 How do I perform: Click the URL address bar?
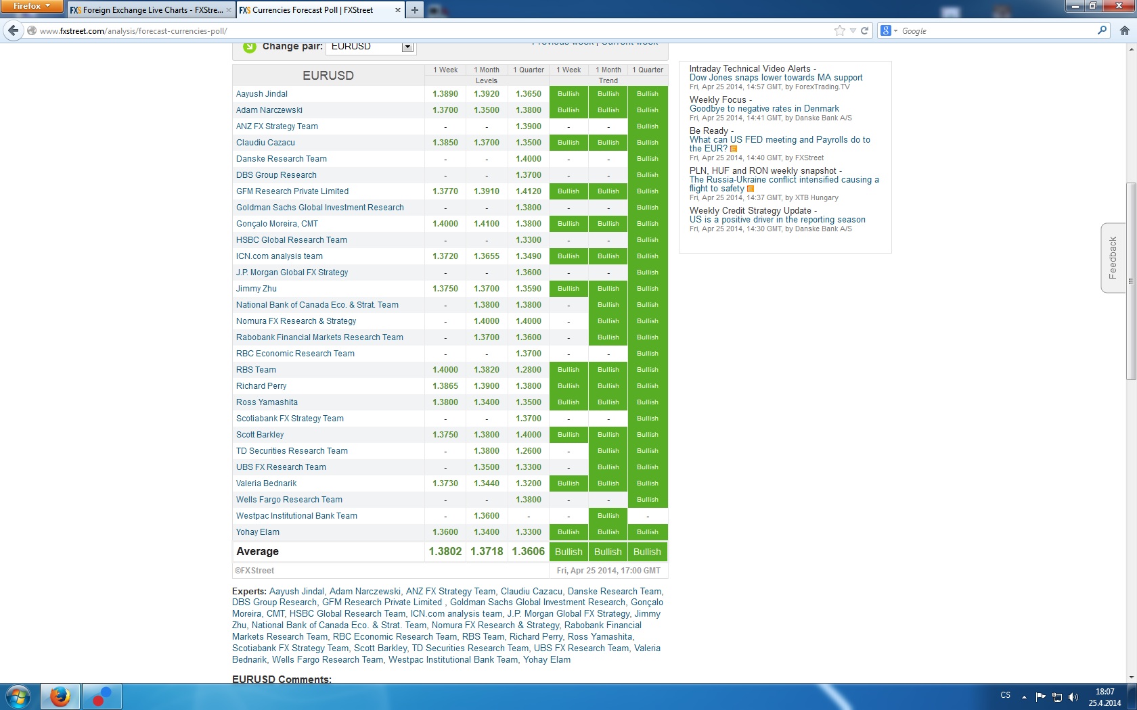click(x=433, y=30)
